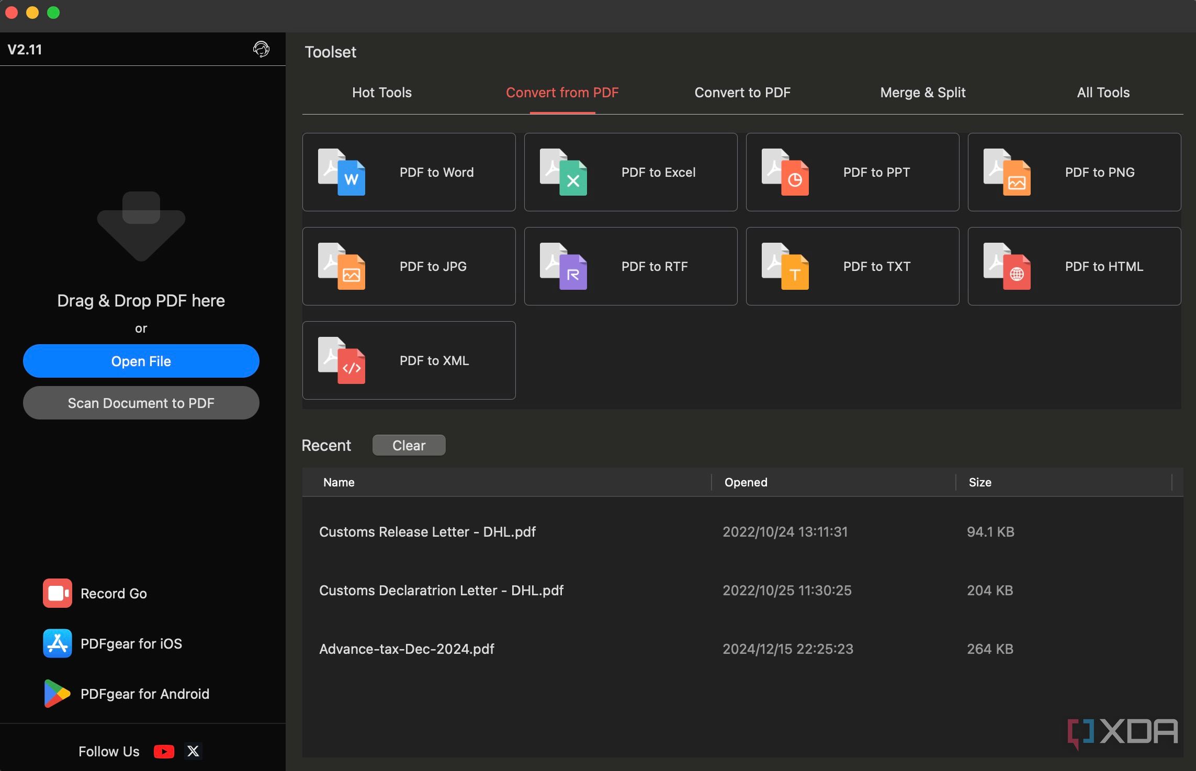Click the PDF to Word icon
Image resolution: width=1196 pixels, height=771 pixels.
[342, 172]
